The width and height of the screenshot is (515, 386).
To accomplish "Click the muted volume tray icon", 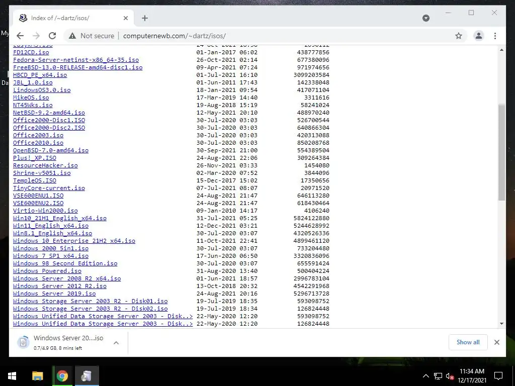I will (x=450, y=376).
